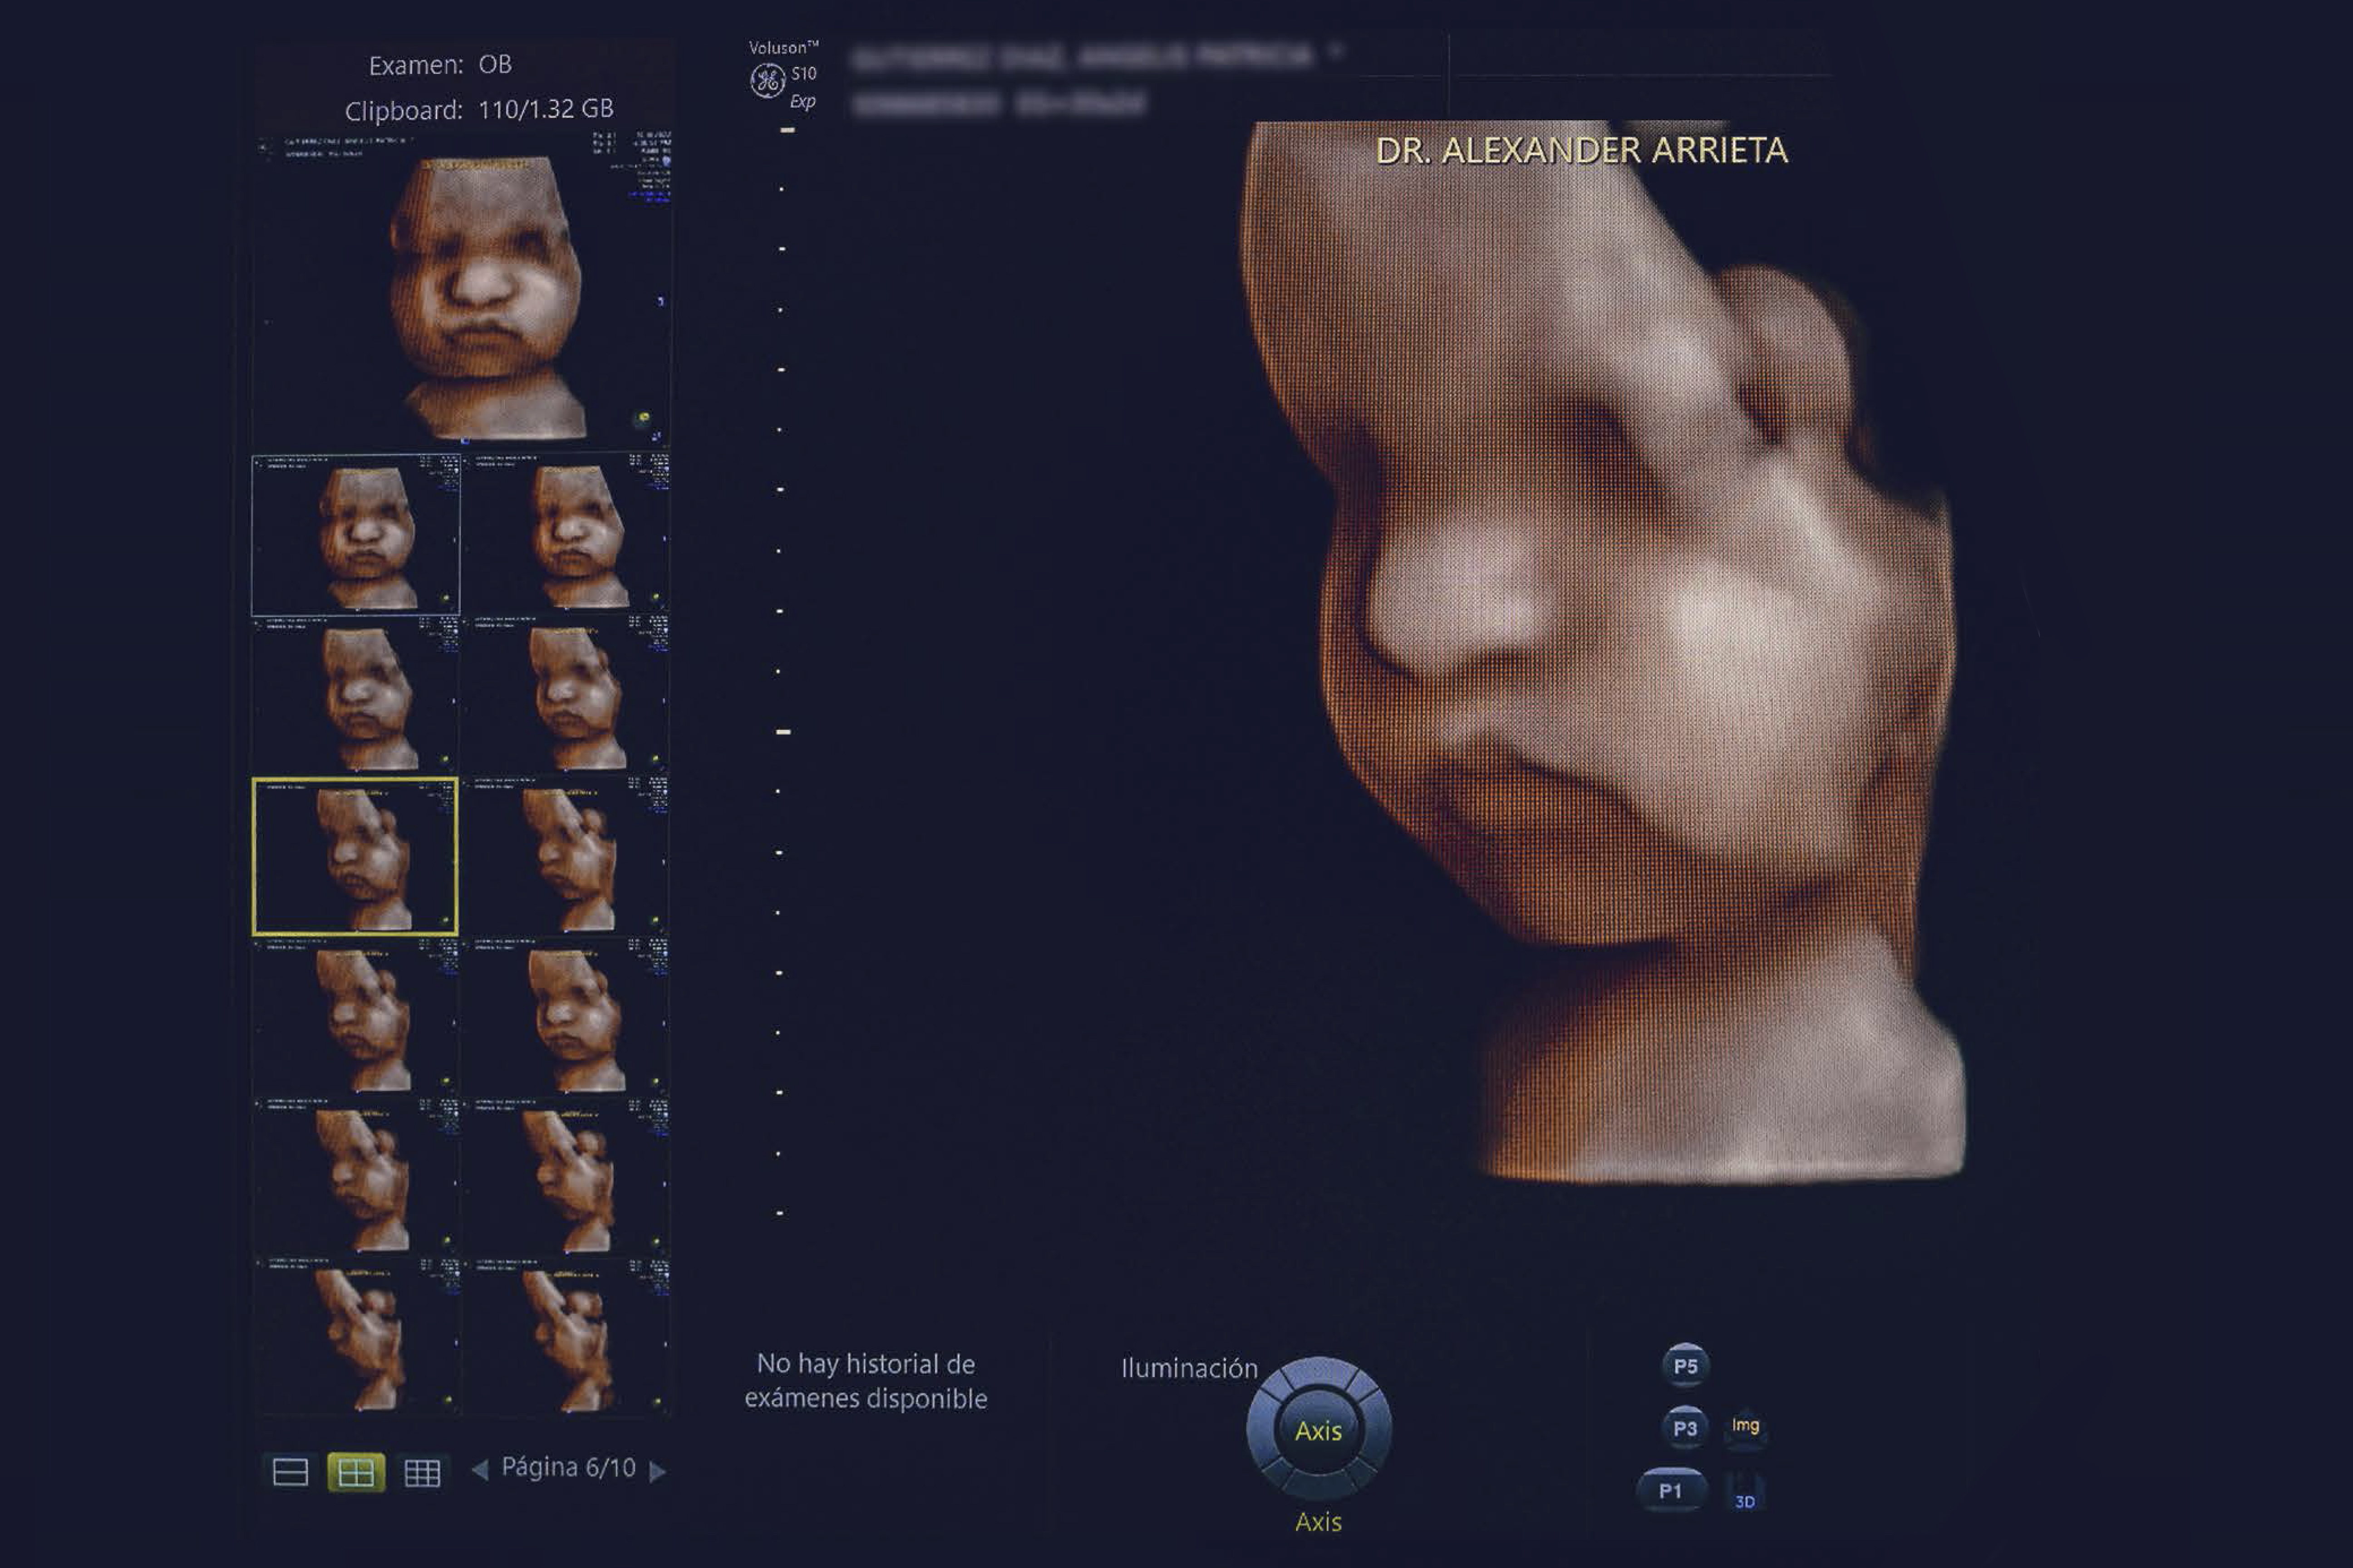
Task: Select the 2x2 grid layout icon
Action: click(356, 1472)
